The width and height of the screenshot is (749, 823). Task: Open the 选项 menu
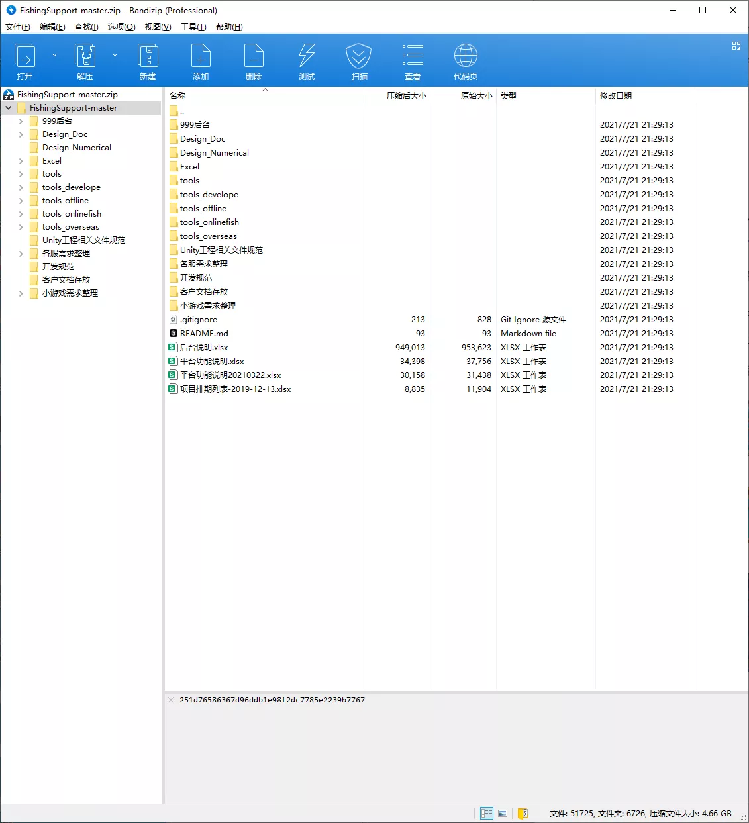(x=121, y=27)
